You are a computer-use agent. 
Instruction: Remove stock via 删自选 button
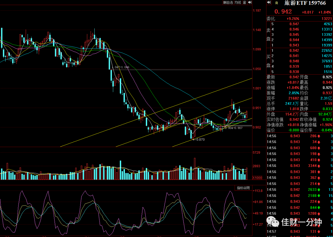(228, 2)
